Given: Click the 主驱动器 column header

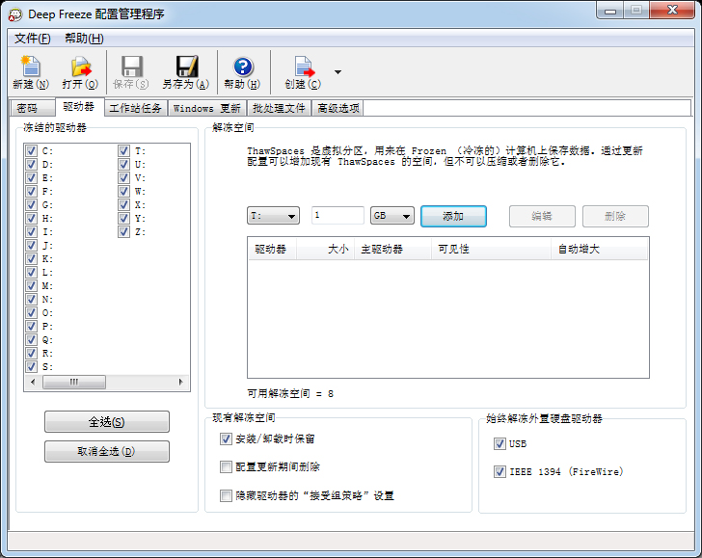Looking at the screenshot, I should (393, 249).
